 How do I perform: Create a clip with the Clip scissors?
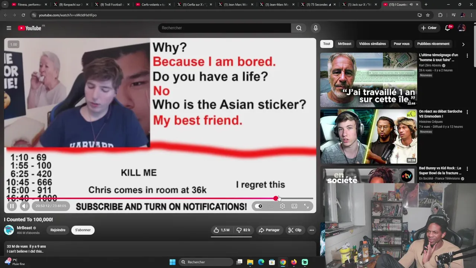pos(295,230)
